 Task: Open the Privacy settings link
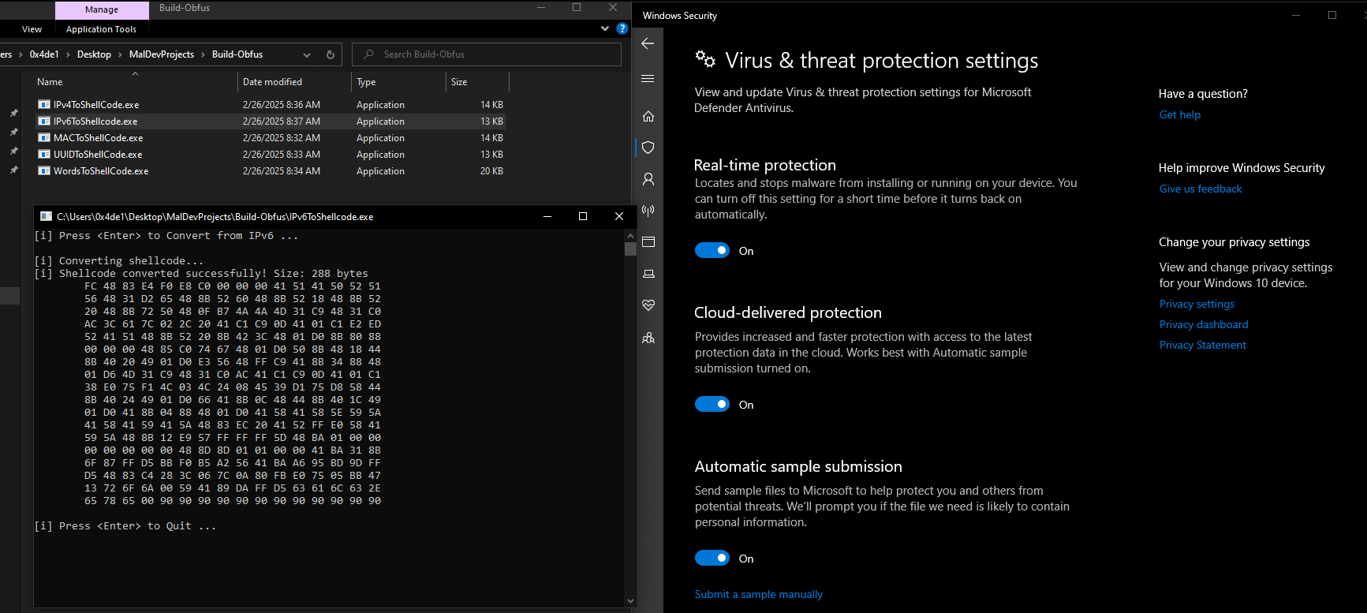[x=1197, y=304]
